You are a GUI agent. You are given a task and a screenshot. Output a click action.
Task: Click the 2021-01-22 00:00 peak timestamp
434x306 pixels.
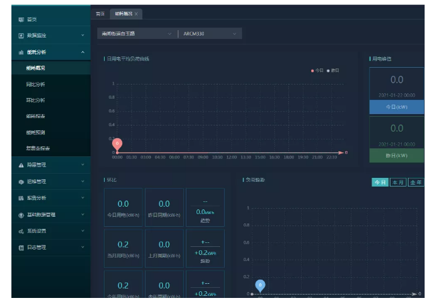[x=396, y=95]
